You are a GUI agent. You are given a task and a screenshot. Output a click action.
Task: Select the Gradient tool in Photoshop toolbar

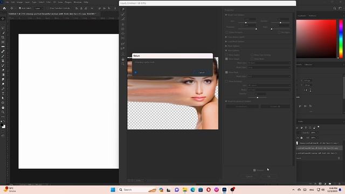pyautogui.click(x=3, y=75)
